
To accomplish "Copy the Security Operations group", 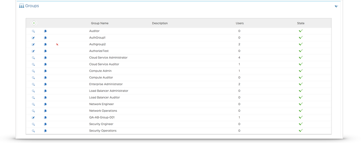I will (45, 131).
